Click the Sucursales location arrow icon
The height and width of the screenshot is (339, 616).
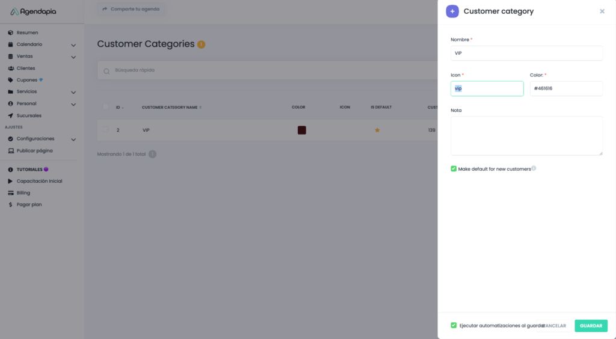click(11, 115)
